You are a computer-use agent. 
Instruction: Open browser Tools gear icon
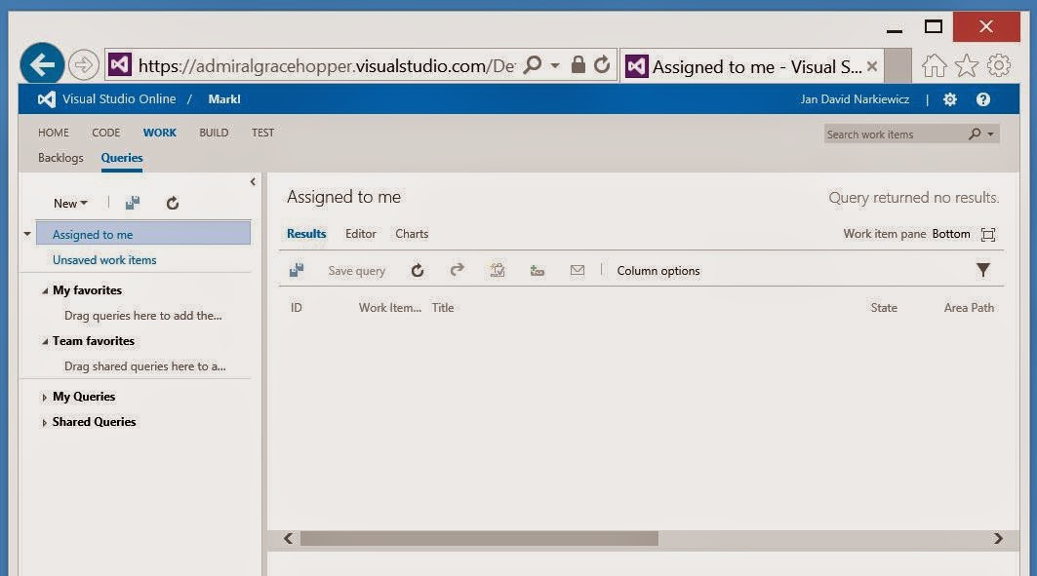coord(999,65)
